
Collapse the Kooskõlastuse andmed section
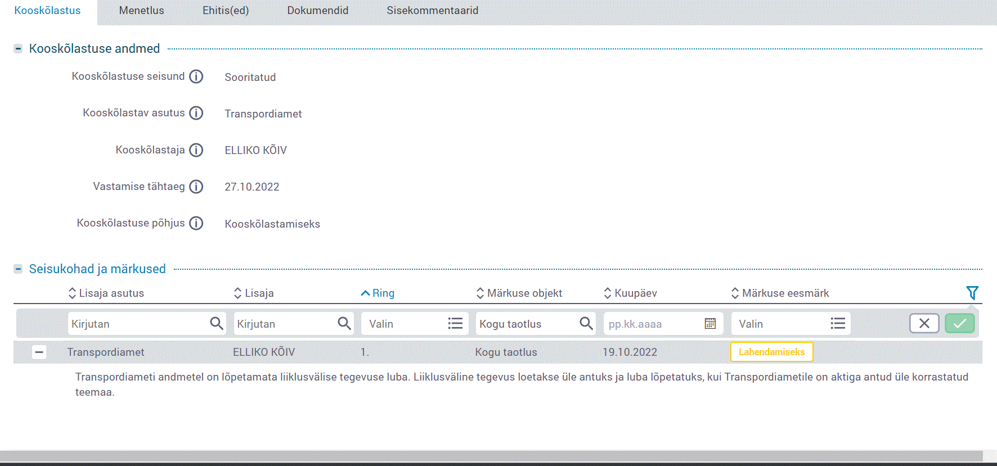(18, 49)
